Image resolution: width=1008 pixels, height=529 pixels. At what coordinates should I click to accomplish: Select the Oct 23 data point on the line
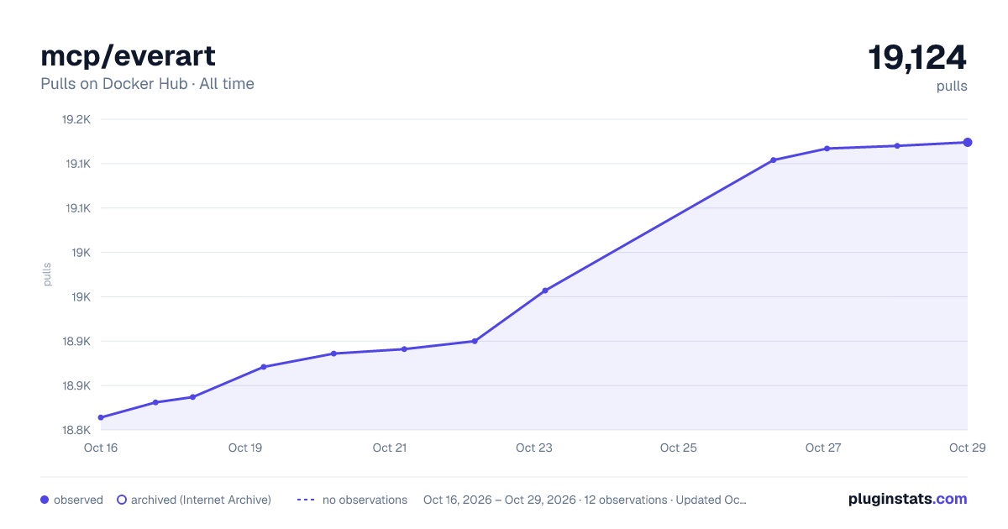coord(545,291)
